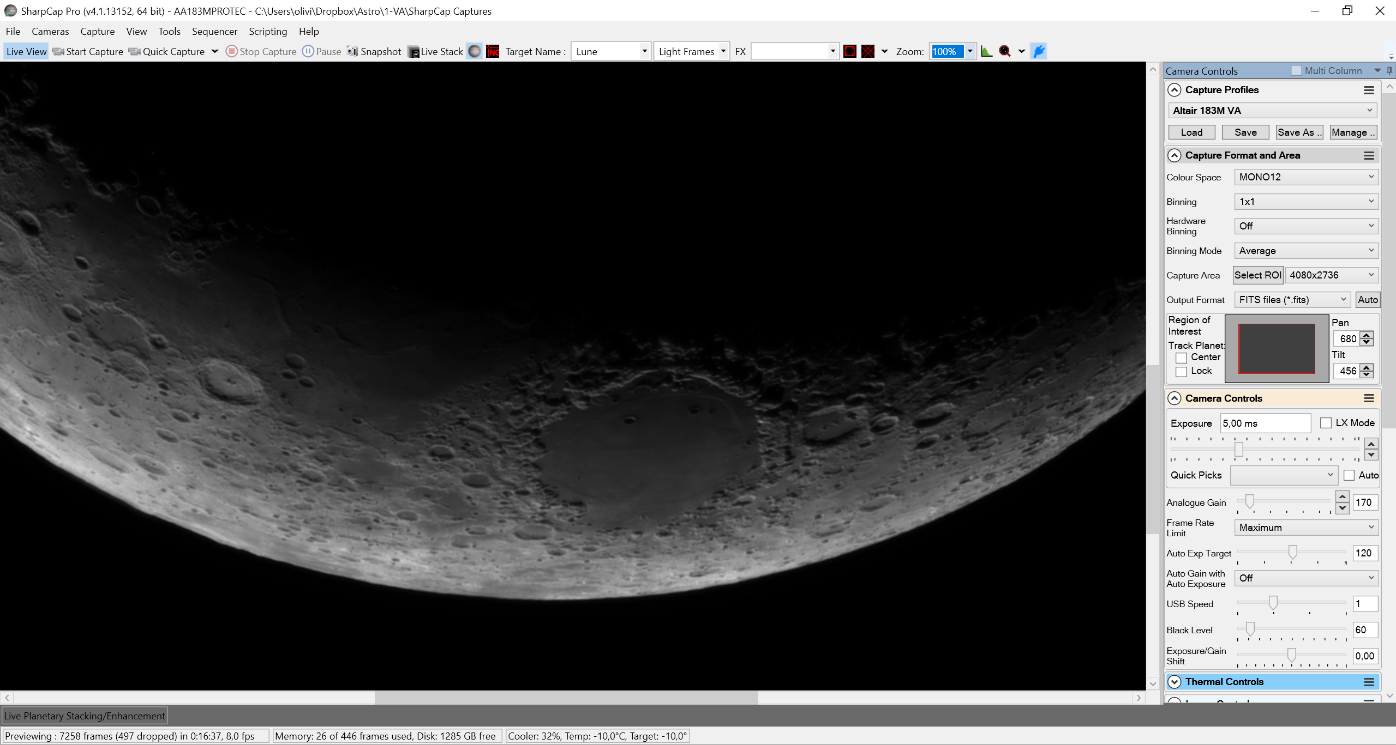The height and width of the screenshot is (745, 1396).
Task: Show the image histogram icon
Action: click(x=986, y=51)
